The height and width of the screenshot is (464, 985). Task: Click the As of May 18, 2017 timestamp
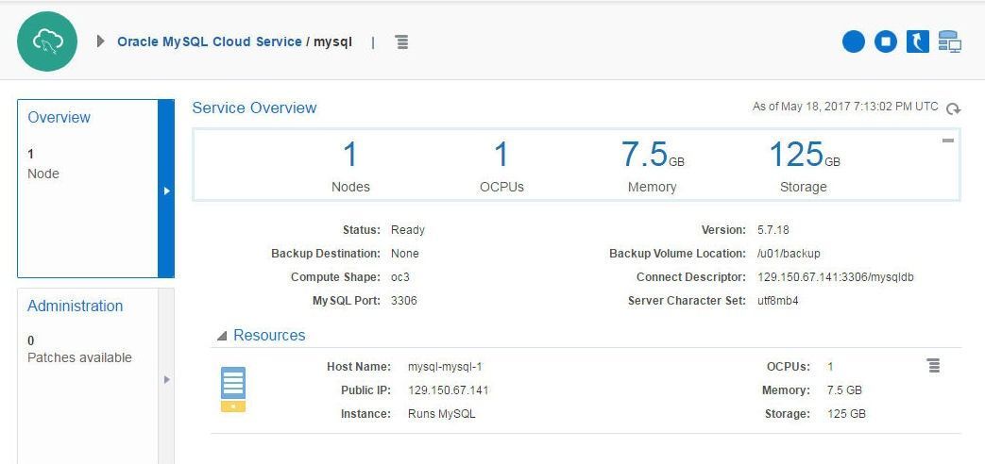pos(845,107)
